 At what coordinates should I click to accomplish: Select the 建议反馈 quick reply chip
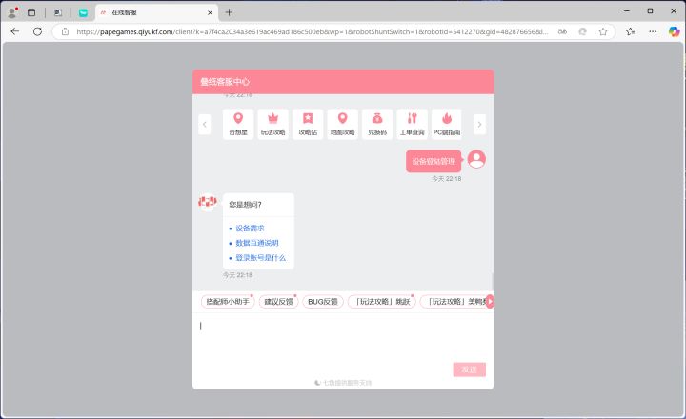point(278,301)
